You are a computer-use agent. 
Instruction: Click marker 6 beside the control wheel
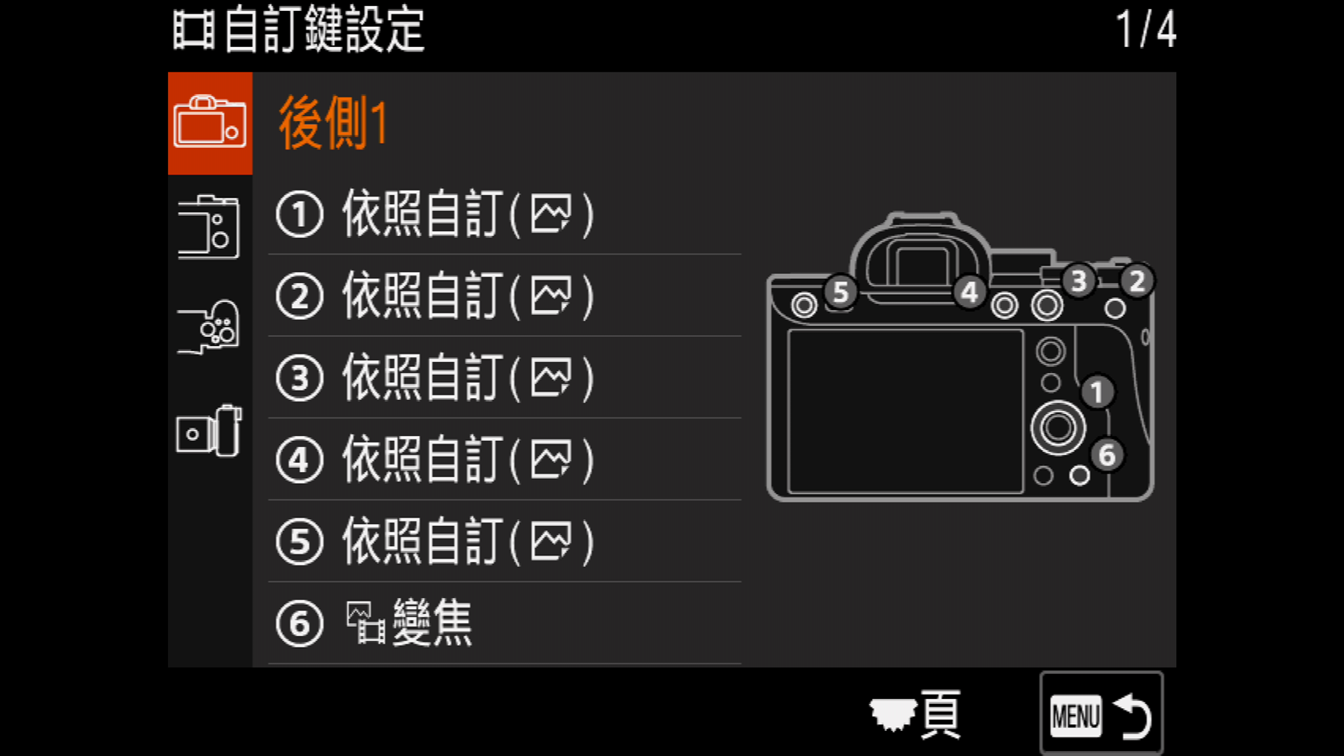(1107, 454)
